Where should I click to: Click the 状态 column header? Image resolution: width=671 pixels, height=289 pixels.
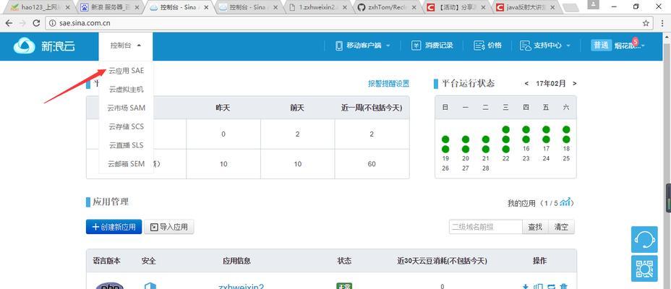[x=344, y=260]
